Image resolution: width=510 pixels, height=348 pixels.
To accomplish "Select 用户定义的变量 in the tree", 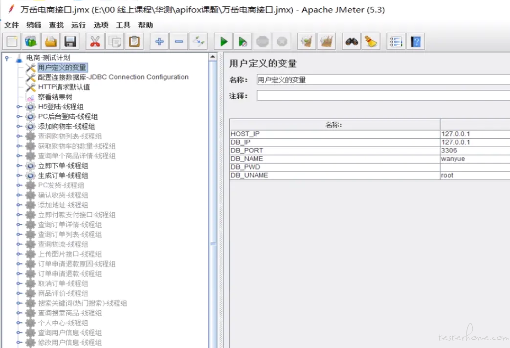I will pyautogui.click(x=62, y=67).
